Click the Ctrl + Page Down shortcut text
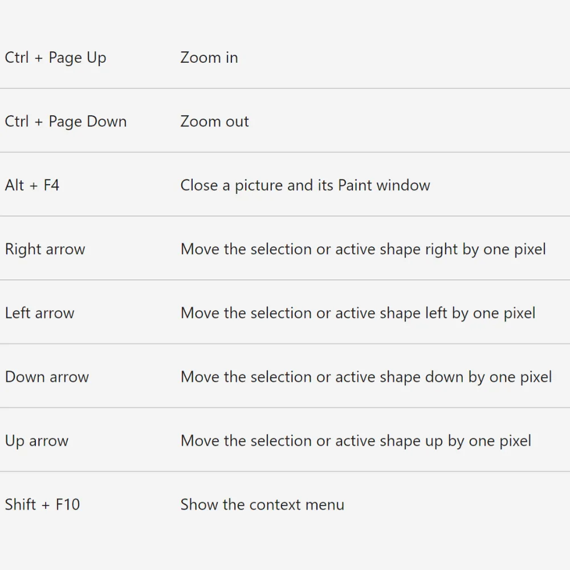Screen dimensions: 570x570 click(66, 122)
